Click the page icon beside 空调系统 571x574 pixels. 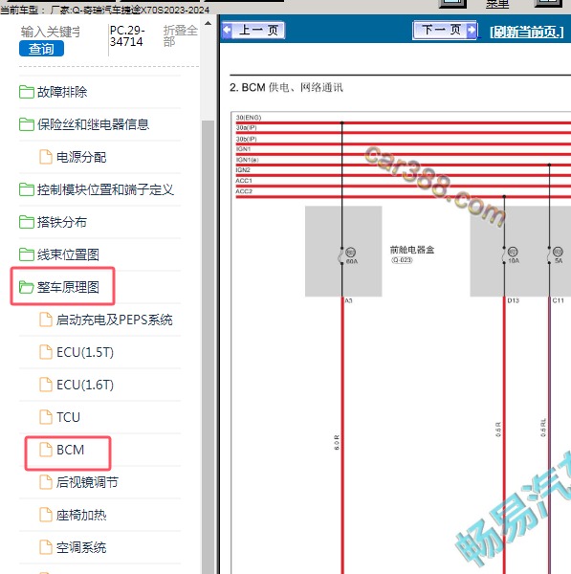click(46, 547)
